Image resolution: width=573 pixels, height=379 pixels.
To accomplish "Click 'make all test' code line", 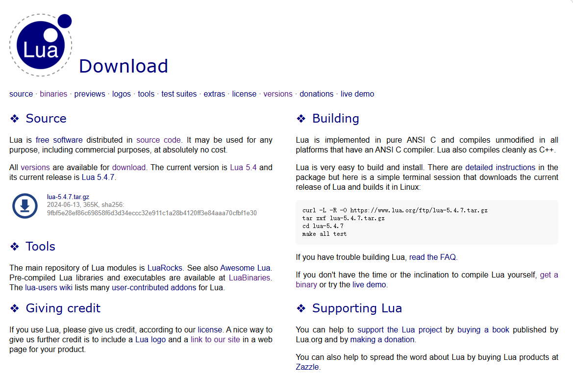I will [x=324, y=234].
